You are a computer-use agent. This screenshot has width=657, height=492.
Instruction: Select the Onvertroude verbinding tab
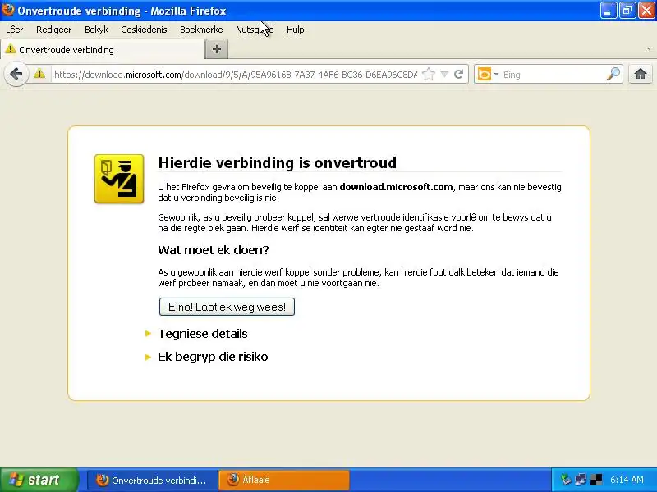pos(103,50)
